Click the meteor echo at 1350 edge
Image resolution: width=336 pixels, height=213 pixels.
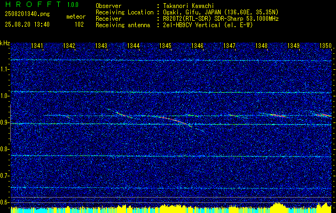coord(324,115)
